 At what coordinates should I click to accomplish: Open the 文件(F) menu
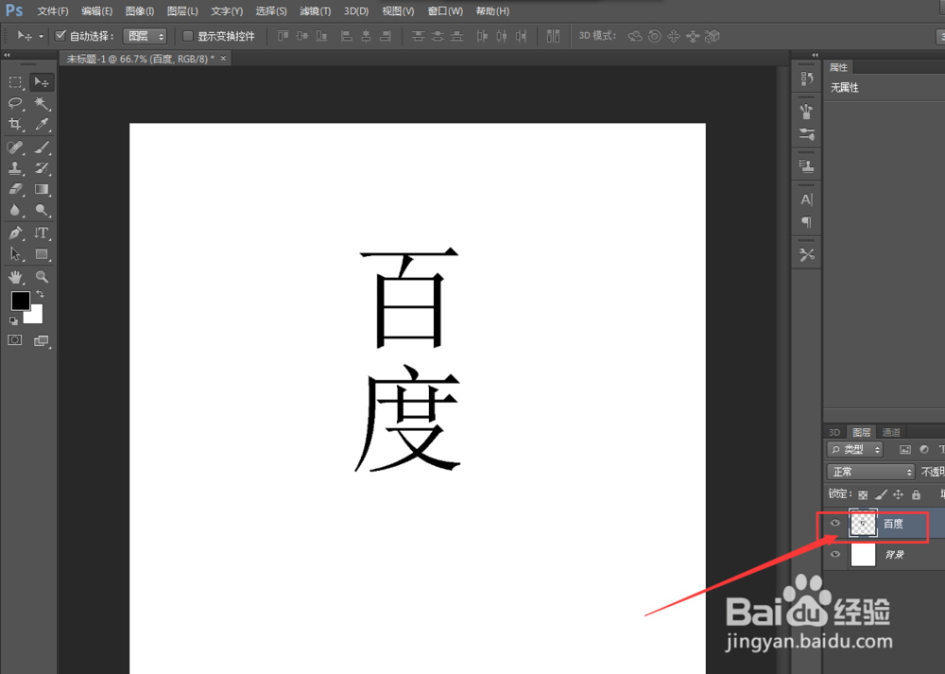(53, 10)
